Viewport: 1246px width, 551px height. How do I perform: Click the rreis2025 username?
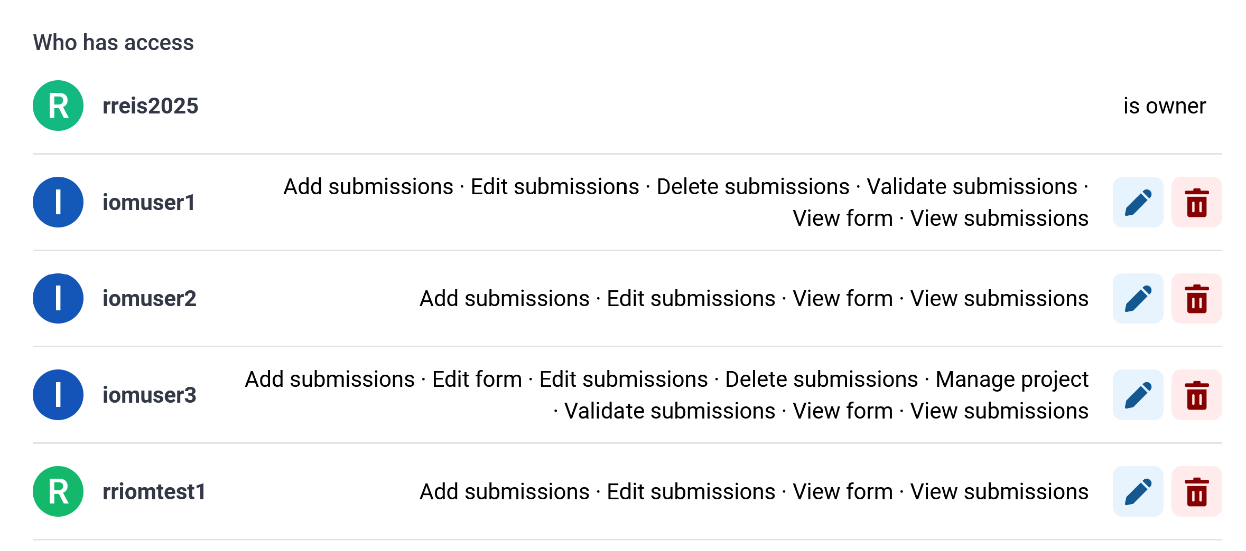[x=150, y=106]
